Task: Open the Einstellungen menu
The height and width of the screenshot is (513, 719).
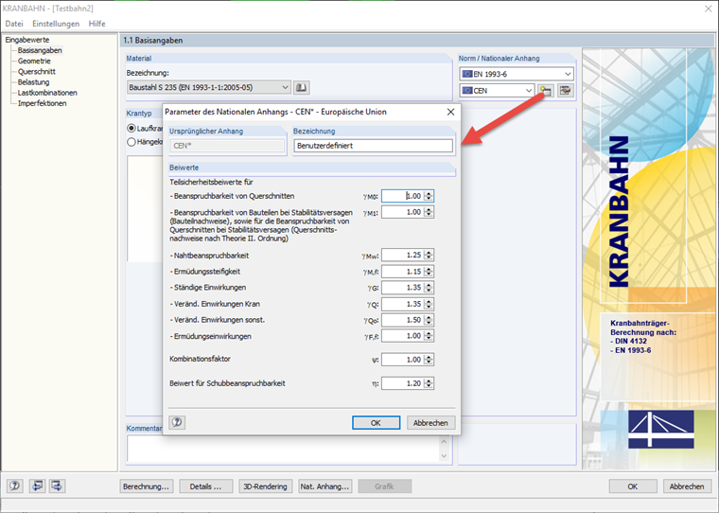Action: coord(56,24)
